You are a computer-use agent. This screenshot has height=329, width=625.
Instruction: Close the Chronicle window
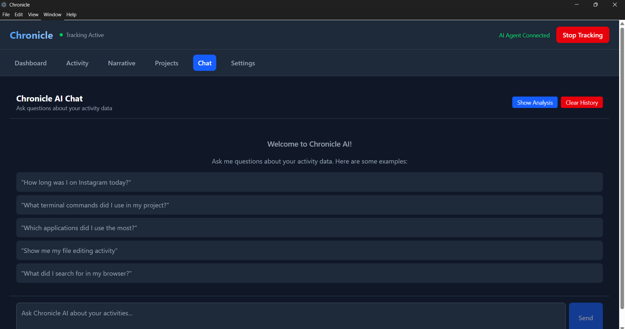(x=615, y=5)
